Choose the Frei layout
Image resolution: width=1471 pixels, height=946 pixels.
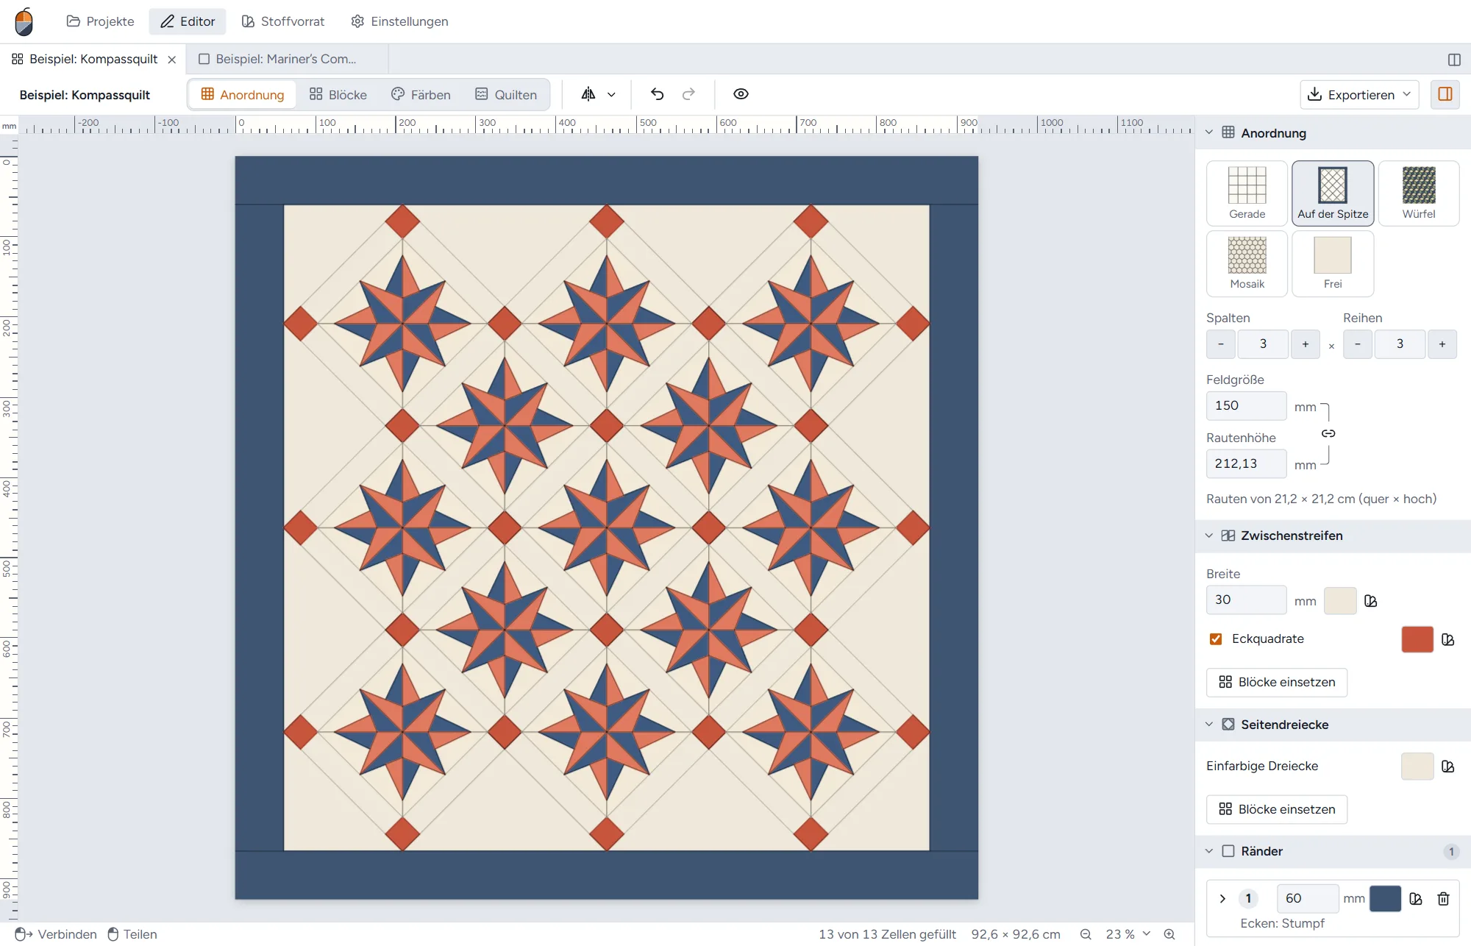[x=1333, y=263]
